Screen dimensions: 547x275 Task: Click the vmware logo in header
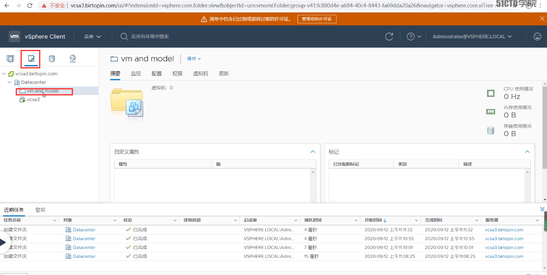pyautogui.click(x=15, y=36)
